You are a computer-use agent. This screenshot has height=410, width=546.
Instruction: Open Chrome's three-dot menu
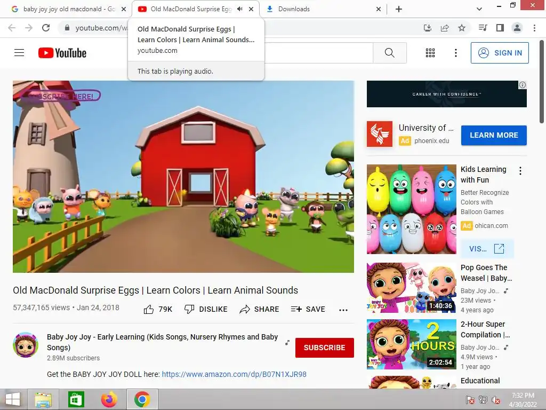point(534,28)
